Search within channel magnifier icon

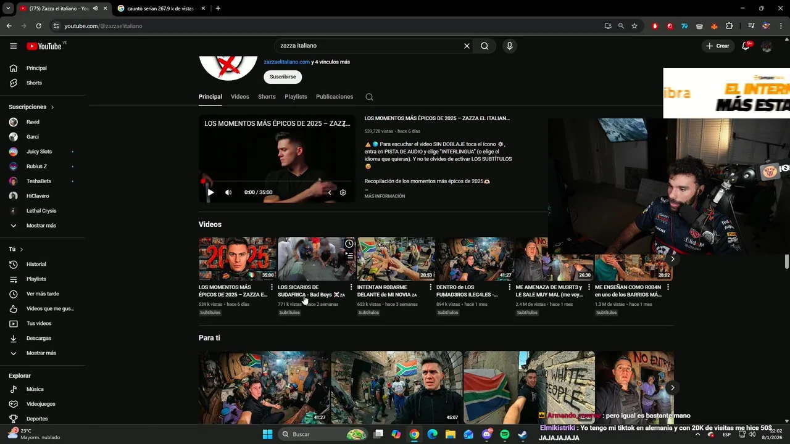[x=369, y=97]
